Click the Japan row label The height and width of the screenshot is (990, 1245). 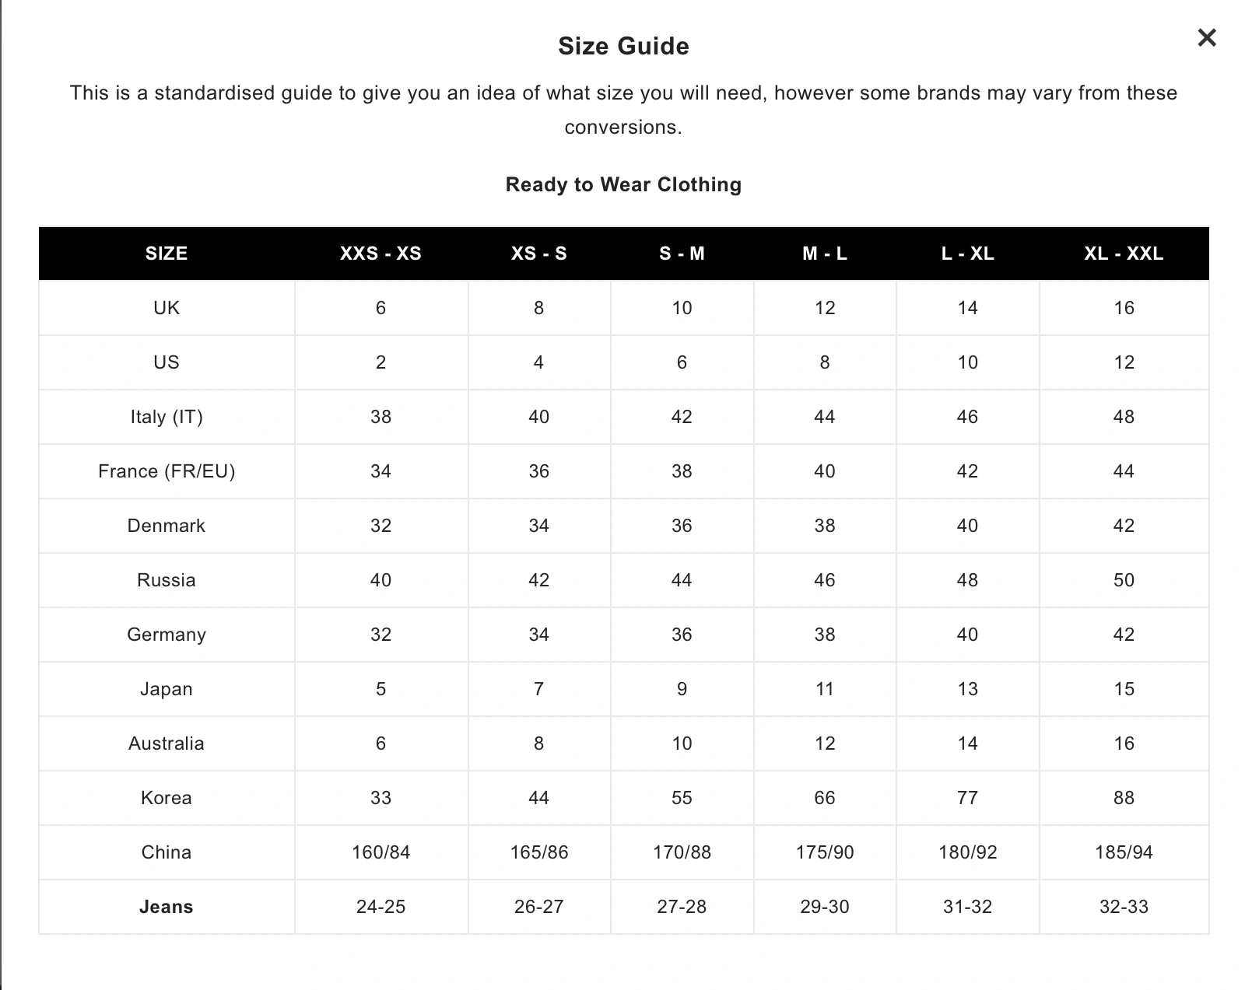(167, 689)
